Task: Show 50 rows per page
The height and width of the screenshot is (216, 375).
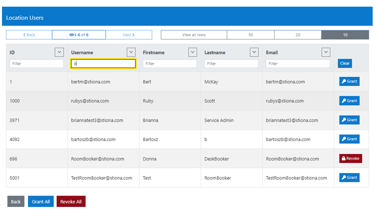Action: pos(251,35)
